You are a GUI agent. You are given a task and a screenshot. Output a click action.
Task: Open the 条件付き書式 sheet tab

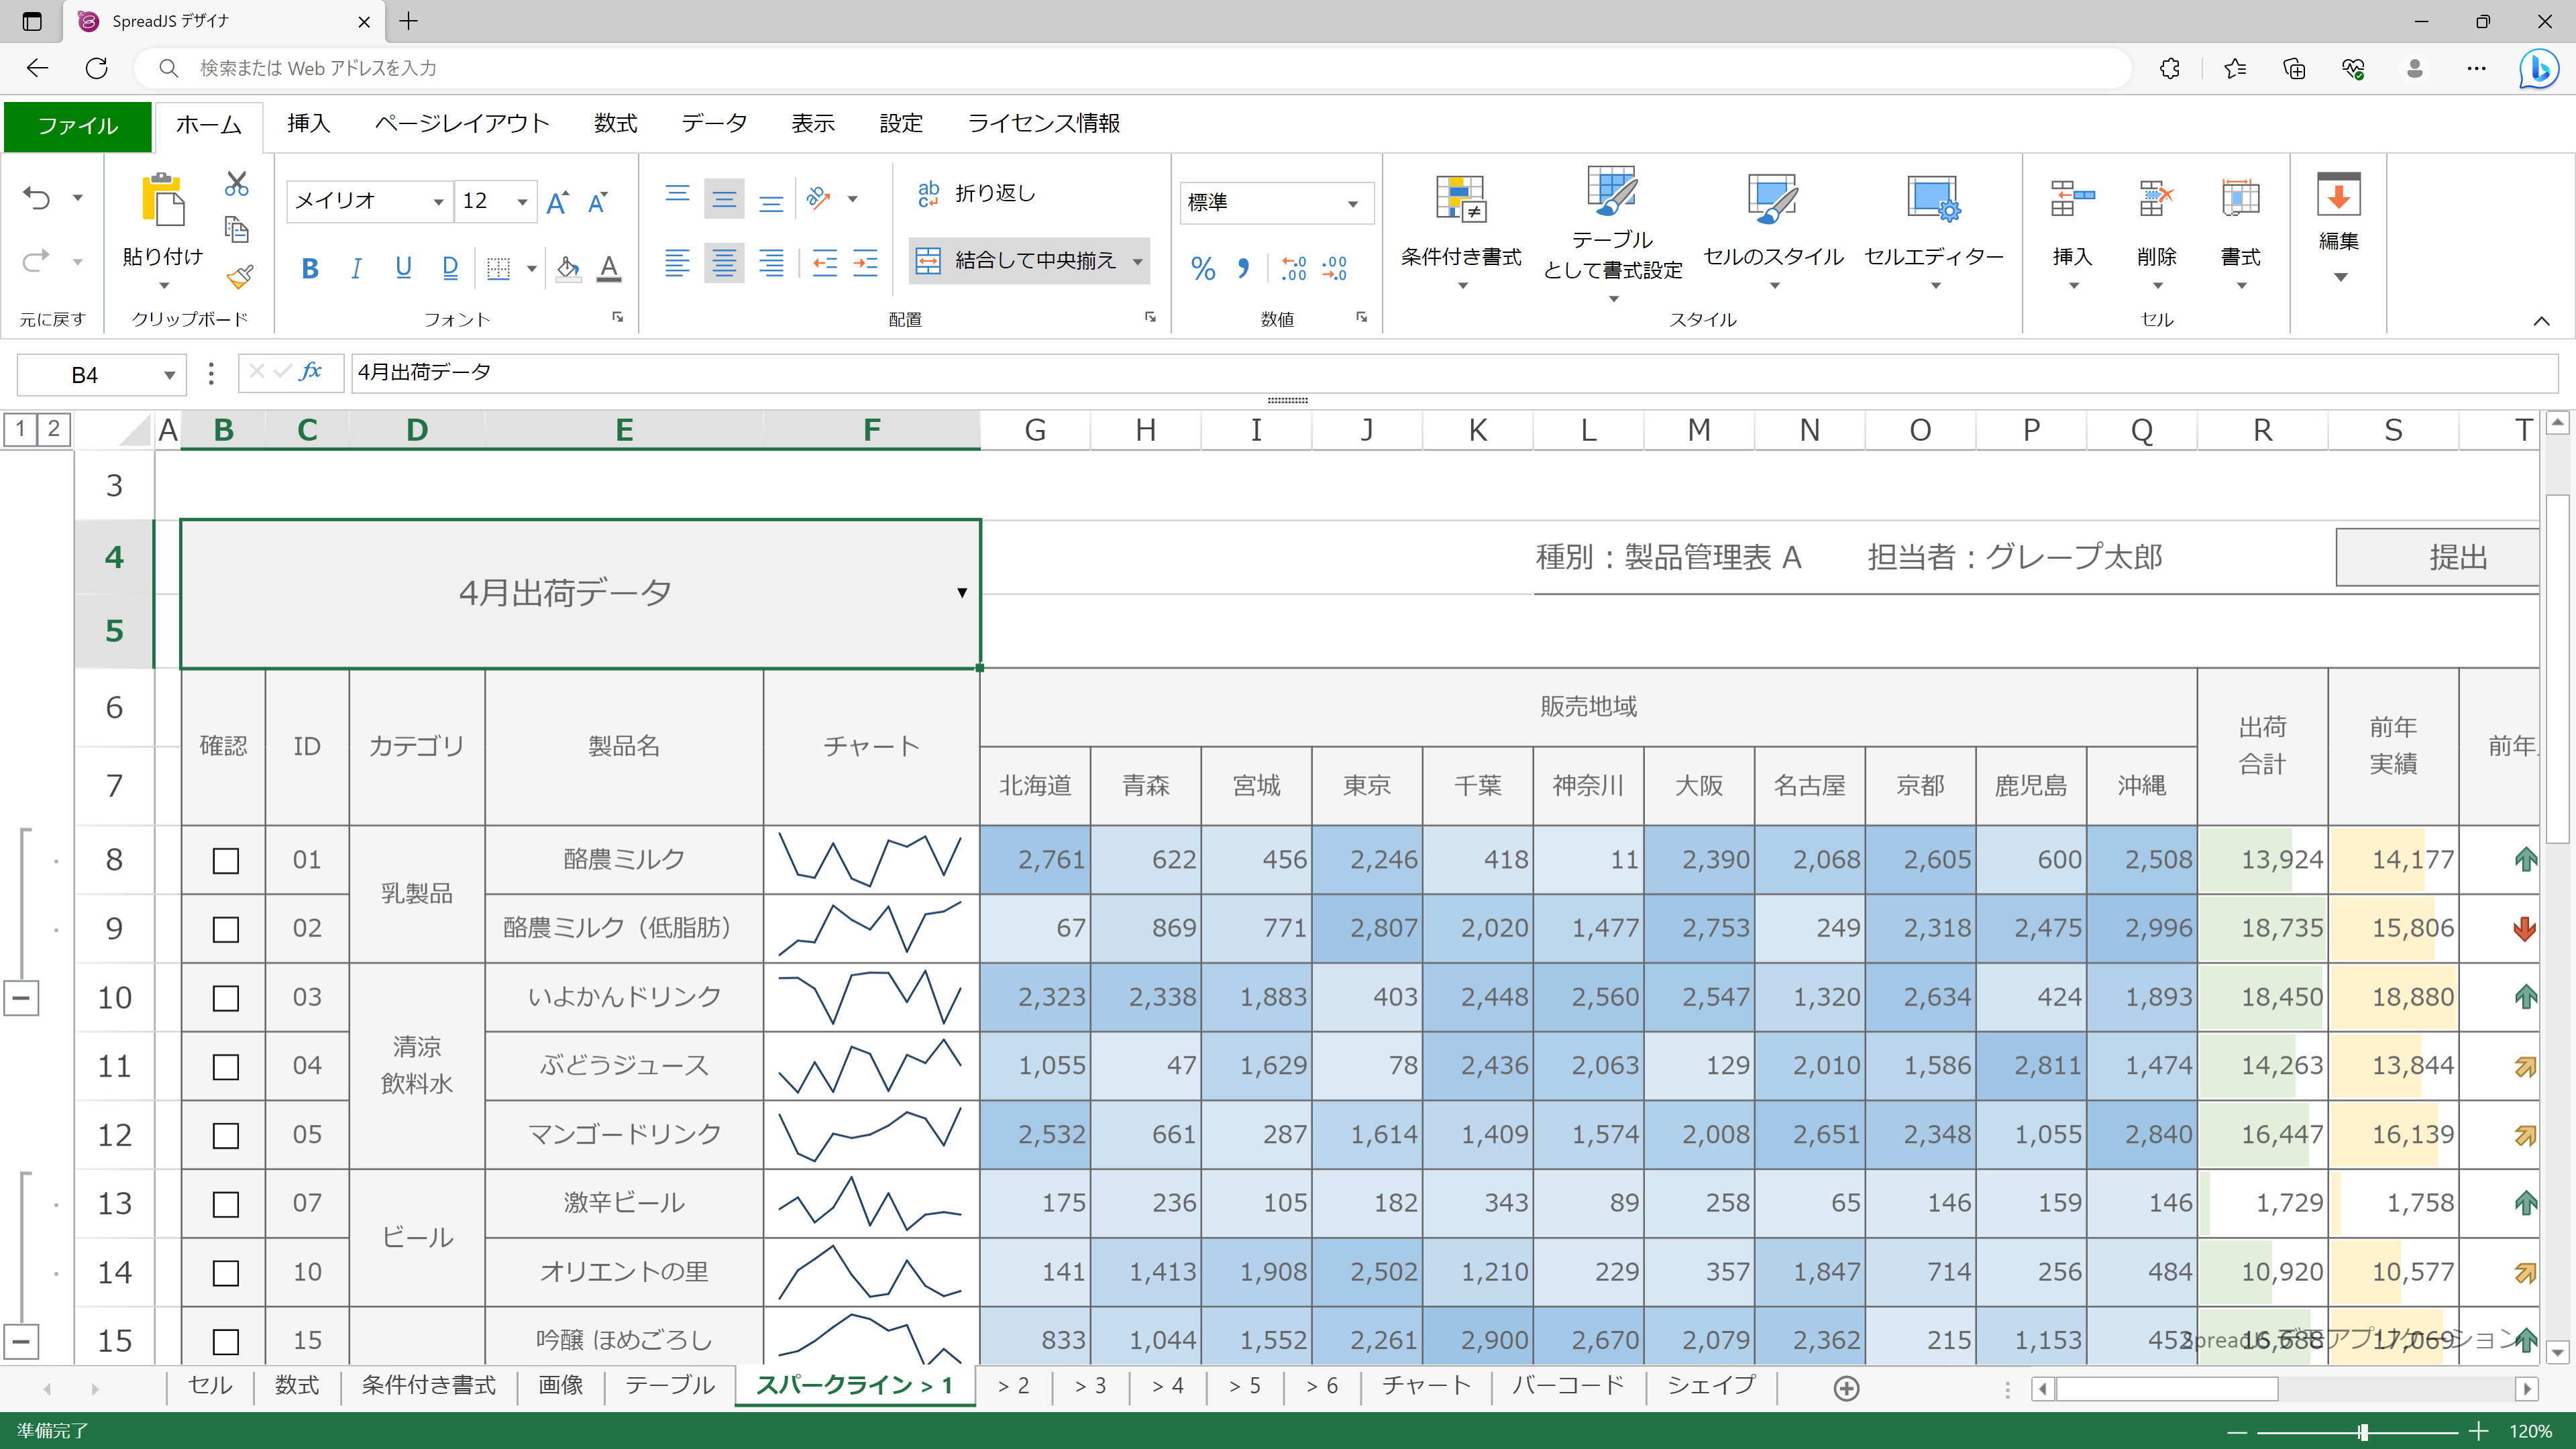click(428, 1385)
